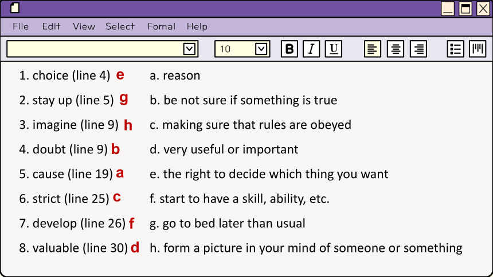Align text to the left
Viewport: 493px width, 277px height.
pyautogui.click(x=373, y=49)
